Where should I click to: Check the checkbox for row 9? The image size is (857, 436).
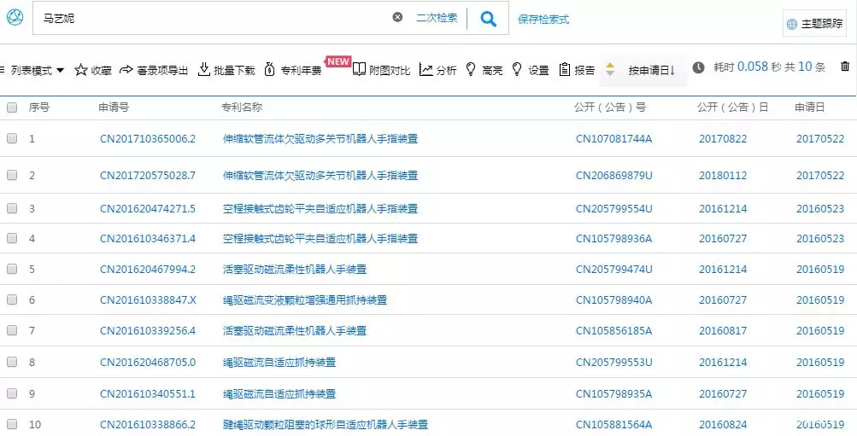(x=12, y=393)
